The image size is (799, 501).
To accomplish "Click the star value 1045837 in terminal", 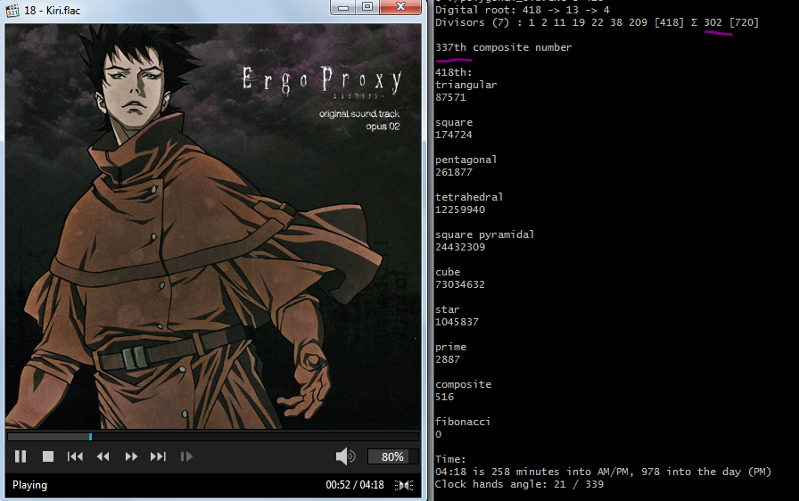I will pos(457,322).
